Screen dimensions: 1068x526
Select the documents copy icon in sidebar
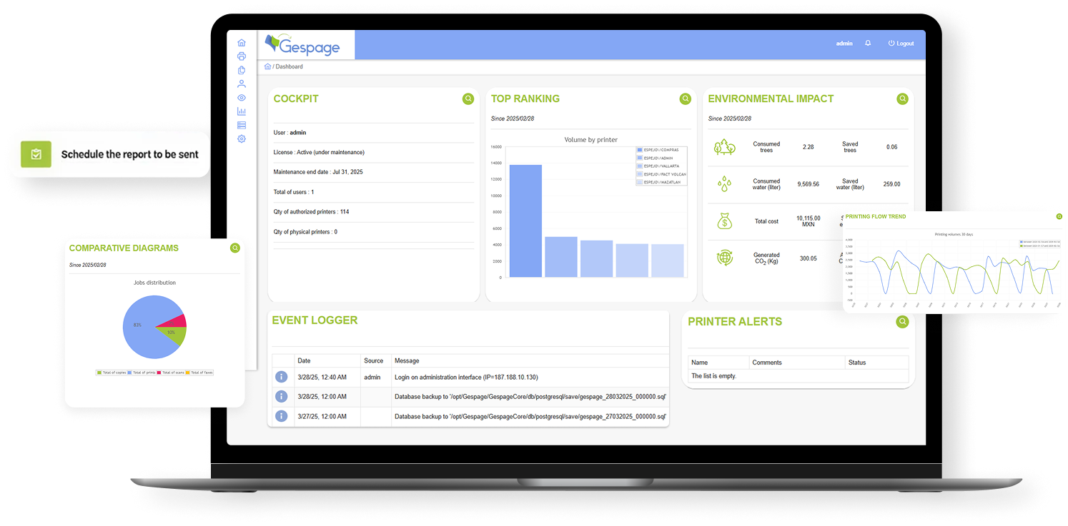(242, 70)
